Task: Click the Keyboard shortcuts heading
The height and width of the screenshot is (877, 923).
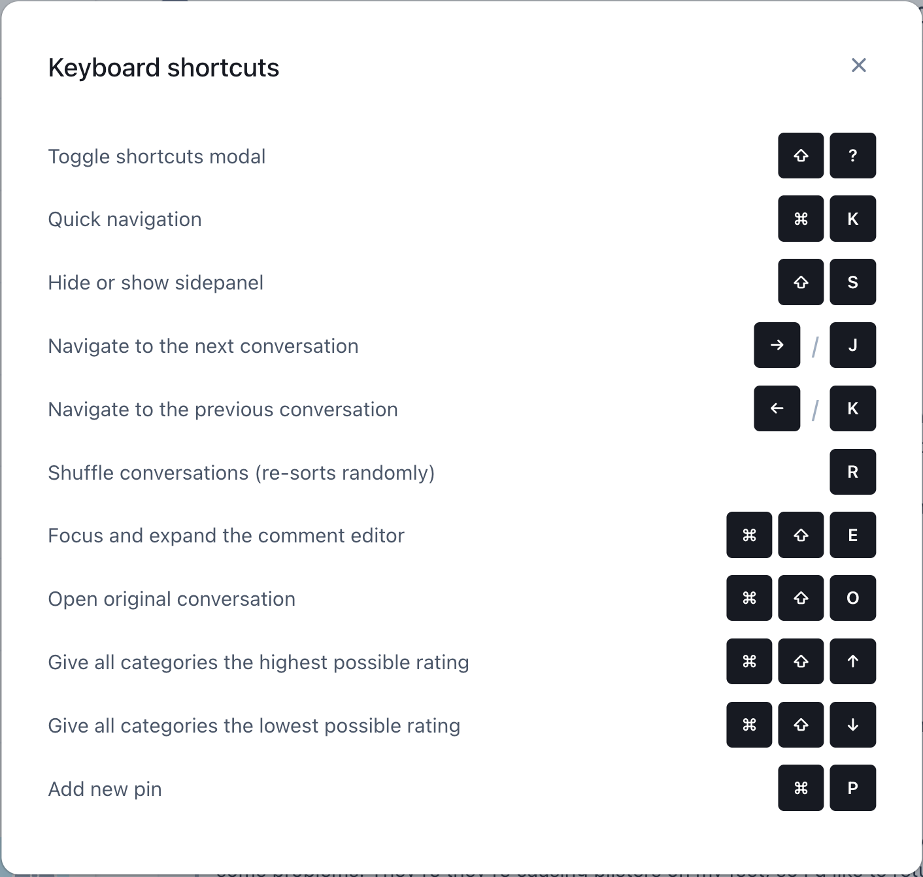Action: coord(163,68)
